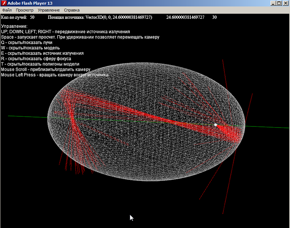Maximize the Flash Player window

point(279,3)
